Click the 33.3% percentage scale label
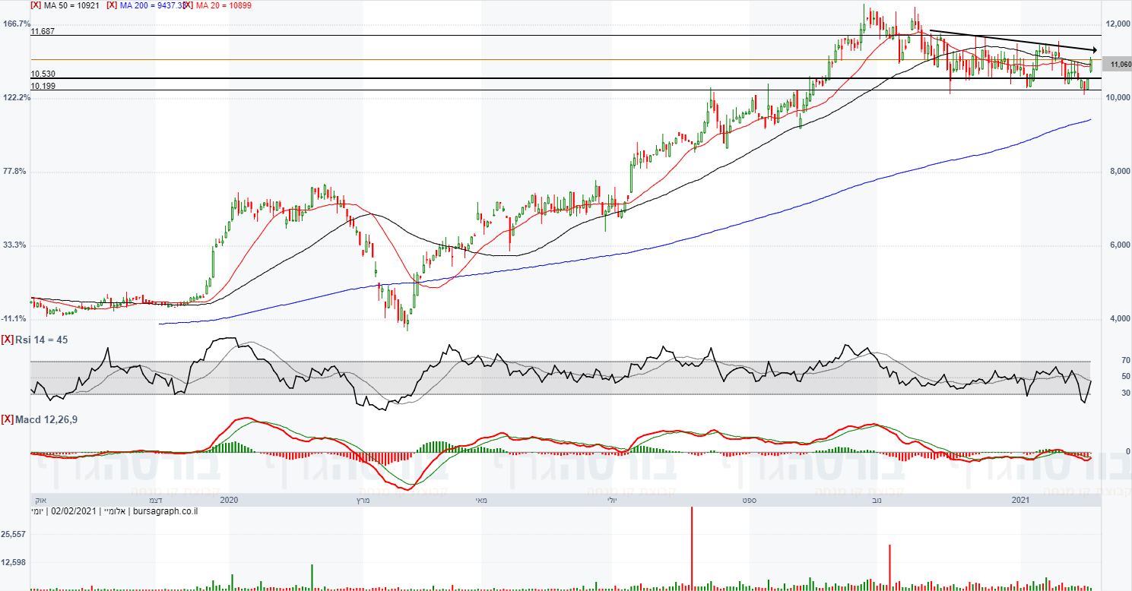Image resolution: width=1132 pixels, height=591 pixels. pos(14,245)
